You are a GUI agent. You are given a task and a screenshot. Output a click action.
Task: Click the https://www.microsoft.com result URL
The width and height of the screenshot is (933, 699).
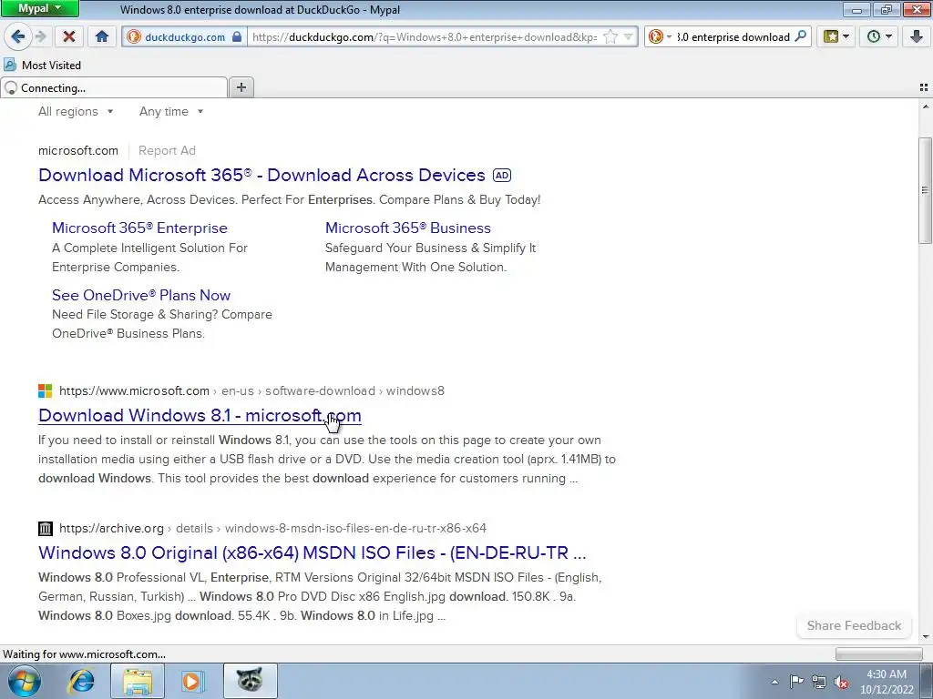pos(134,391)
